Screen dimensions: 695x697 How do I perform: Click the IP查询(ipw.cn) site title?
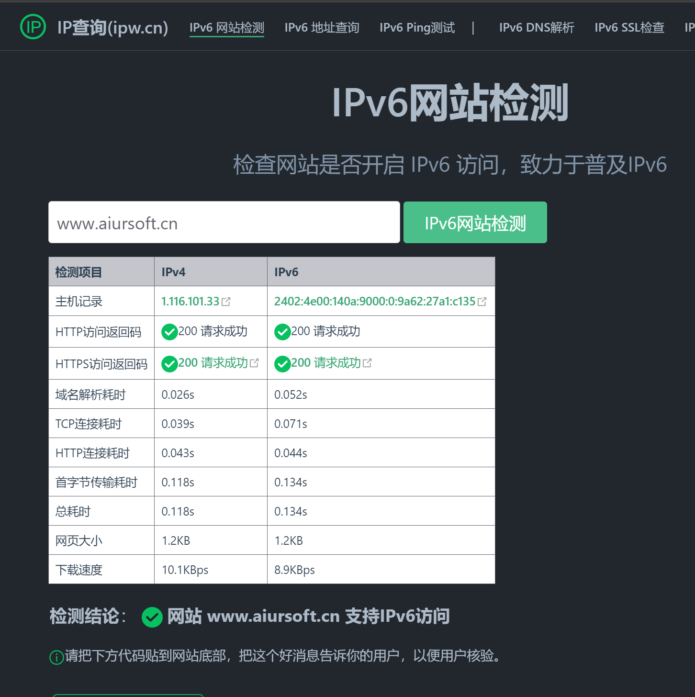(112, 28)
